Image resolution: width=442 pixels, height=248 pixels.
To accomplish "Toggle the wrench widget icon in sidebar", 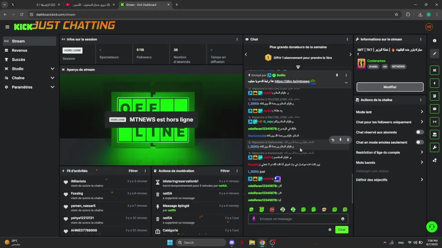I will pyautogui.click(x=434, y=147).
